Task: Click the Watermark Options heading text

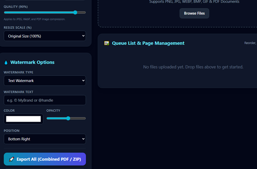Action: click(x=33, y=62)
